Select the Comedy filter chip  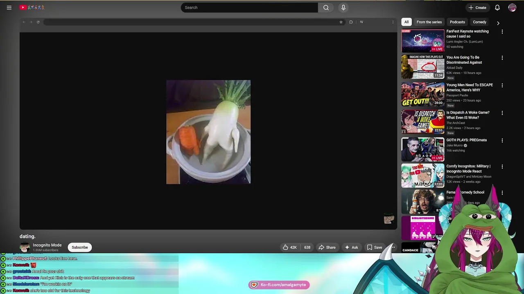coord(479,22)
